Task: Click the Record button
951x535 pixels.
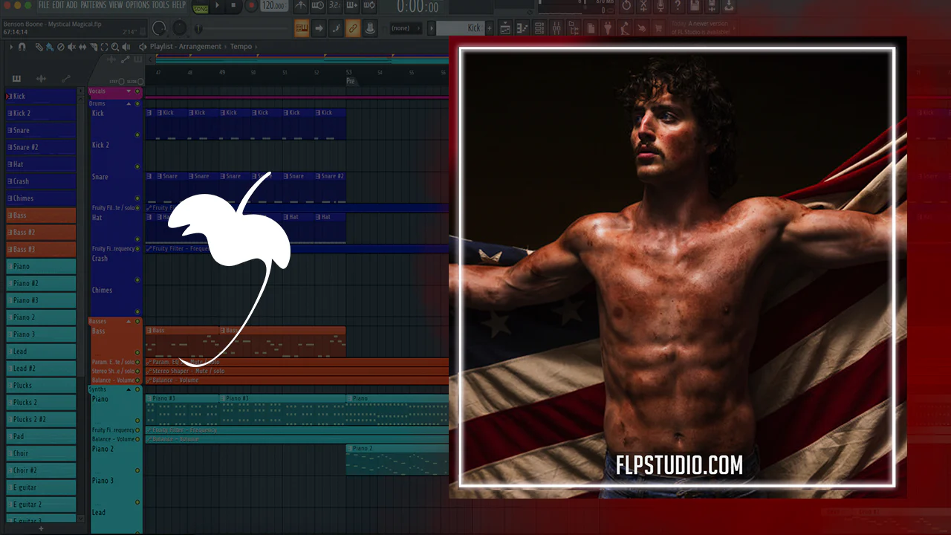Action: pyautogui.click(x=250, y=6)
